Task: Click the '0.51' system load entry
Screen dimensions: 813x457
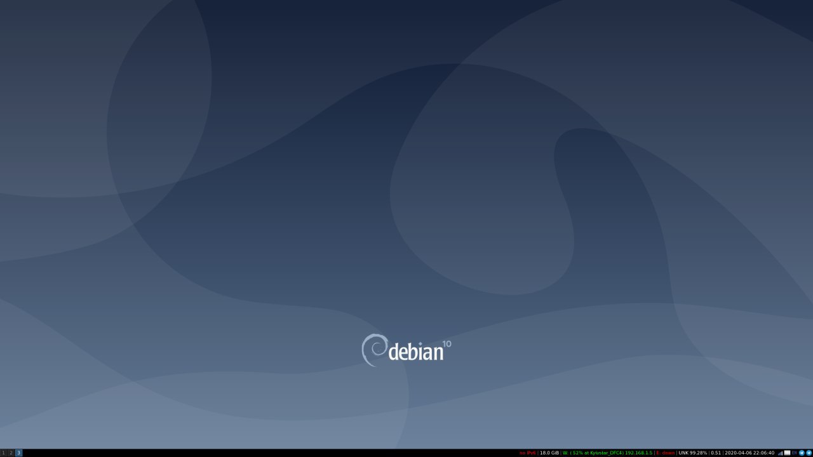Action: tap(716, 453)
